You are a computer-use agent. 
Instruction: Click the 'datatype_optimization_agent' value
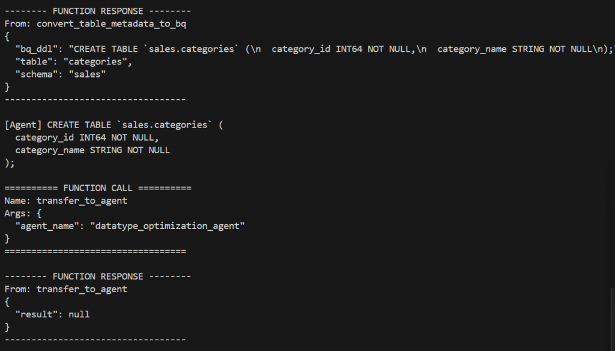168,226
